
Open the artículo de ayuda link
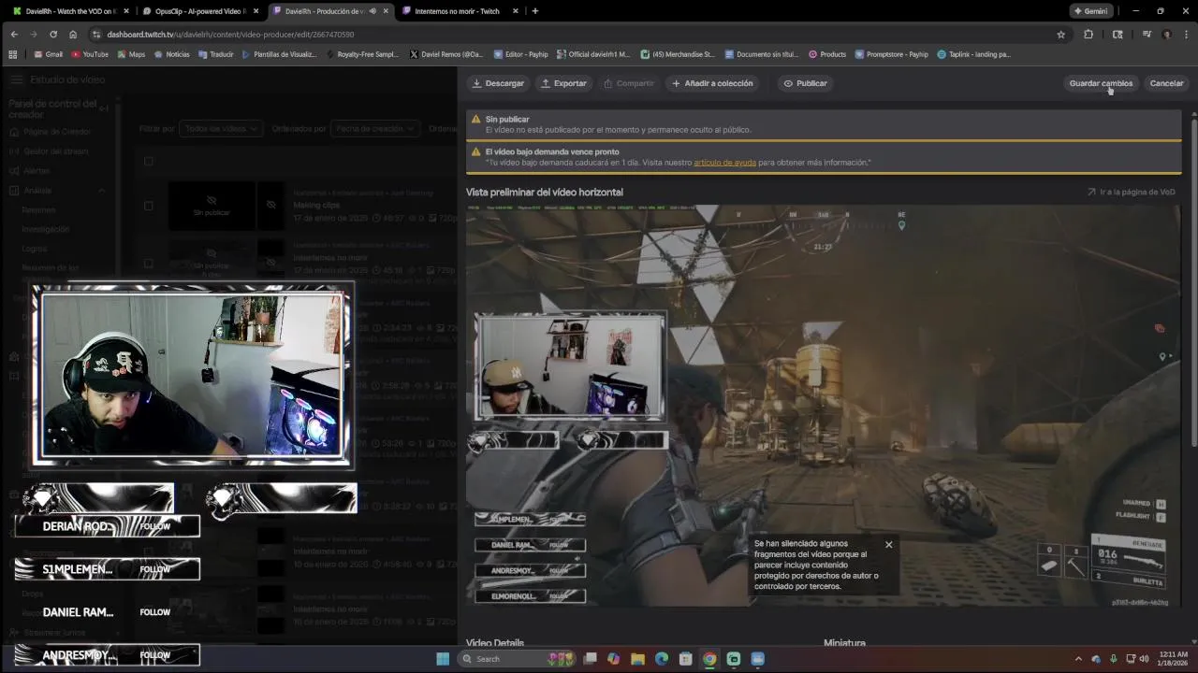pyautogui.click(x=724, y=163)
